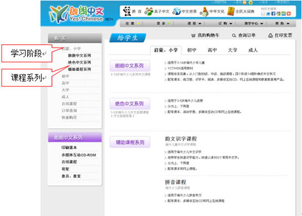Open the 订购 dropdown menu
The height and width of the screenshot is (216, 302).
225,23
